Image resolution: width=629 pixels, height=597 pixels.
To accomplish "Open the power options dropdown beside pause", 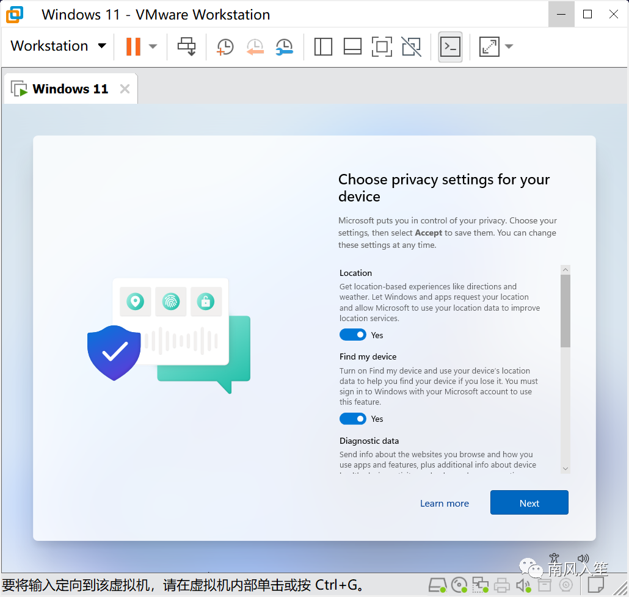I will point(153,46).
